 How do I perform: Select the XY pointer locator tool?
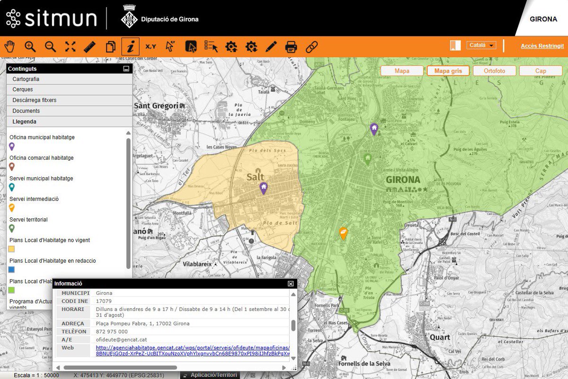(170, 46)
